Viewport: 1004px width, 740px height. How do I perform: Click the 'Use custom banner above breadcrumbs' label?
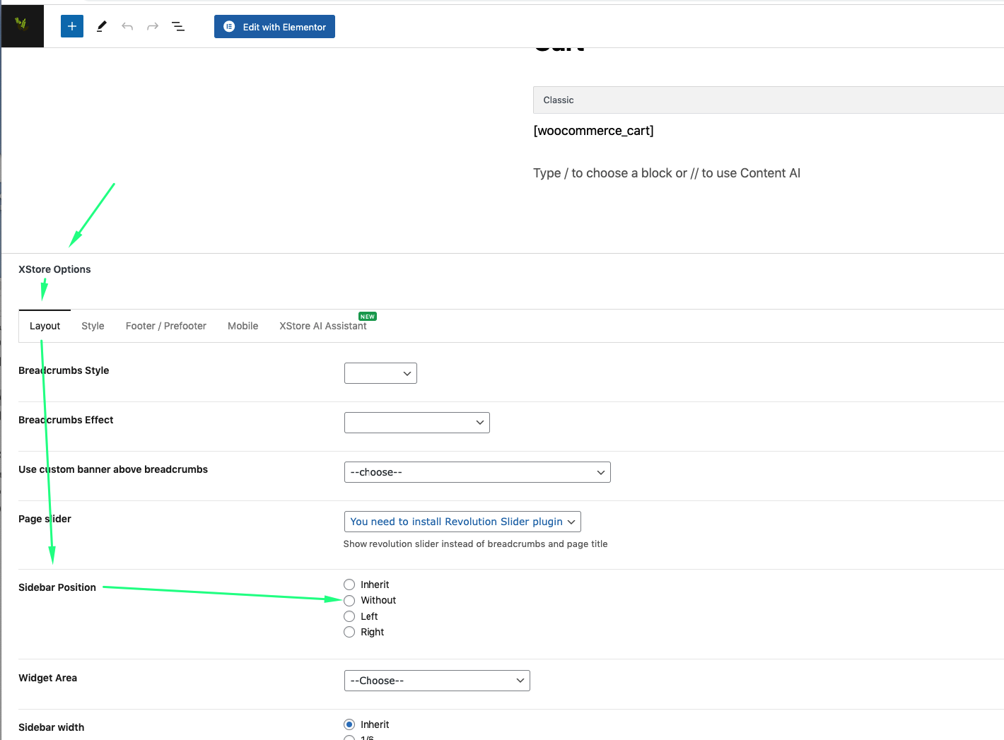pyautogui.click(x=113, y=469)
